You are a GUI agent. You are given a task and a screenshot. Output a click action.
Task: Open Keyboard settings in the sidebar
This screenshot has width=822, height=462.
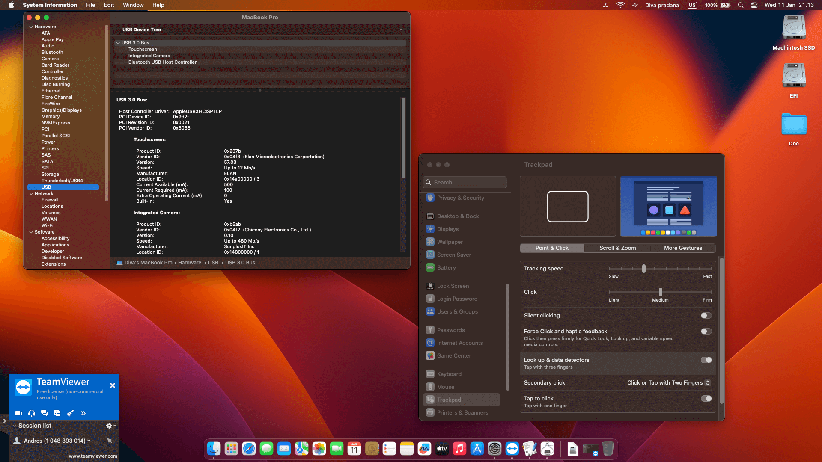(449, 373)
